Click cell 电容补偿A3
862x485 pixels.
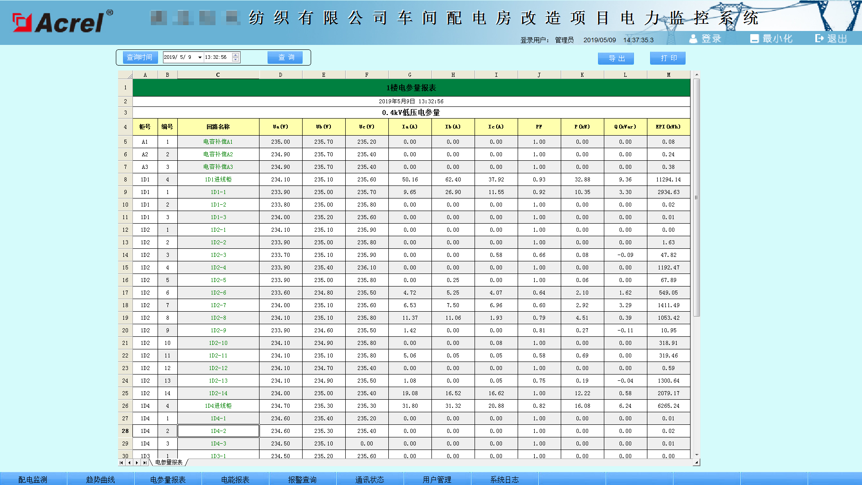pyautogui.click(x=218, y=167)
